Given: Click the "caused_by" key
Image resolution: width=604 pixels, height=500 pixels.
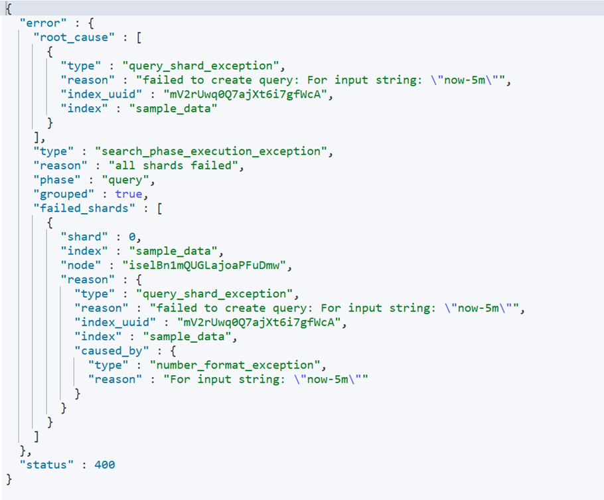Looking at the screenshot, I should click(112, 351).
